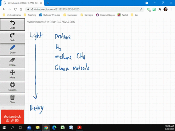Select the Whiteboard browser tab
Viewport: 175px width, 131px height.
pos(23,3)
